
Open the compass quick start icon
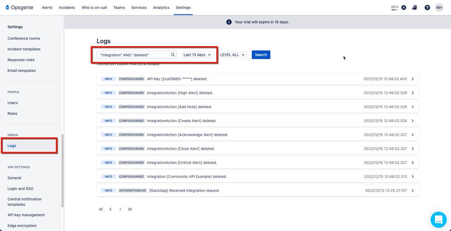(x=404, y=8)
